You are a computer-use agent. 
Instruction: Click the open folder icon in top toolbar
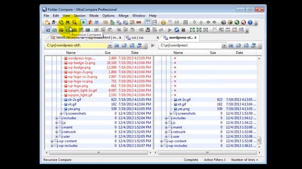click(x=47, y=23)
